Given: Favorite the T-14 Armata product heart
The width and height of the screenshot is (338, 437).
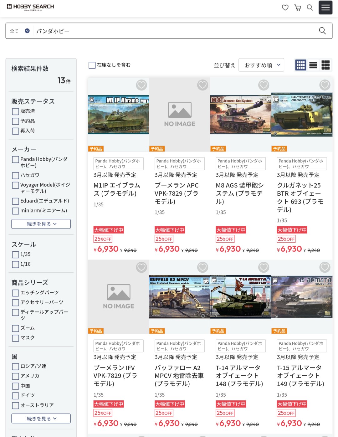Looking at the screenshot, I should pyautogui.click(x=264, y=267).
